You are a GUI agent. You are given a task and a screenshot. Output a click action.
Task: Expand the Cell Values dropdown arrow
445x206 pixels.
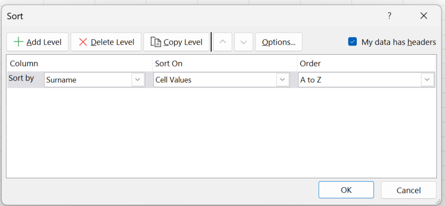(x=282, y=80)
